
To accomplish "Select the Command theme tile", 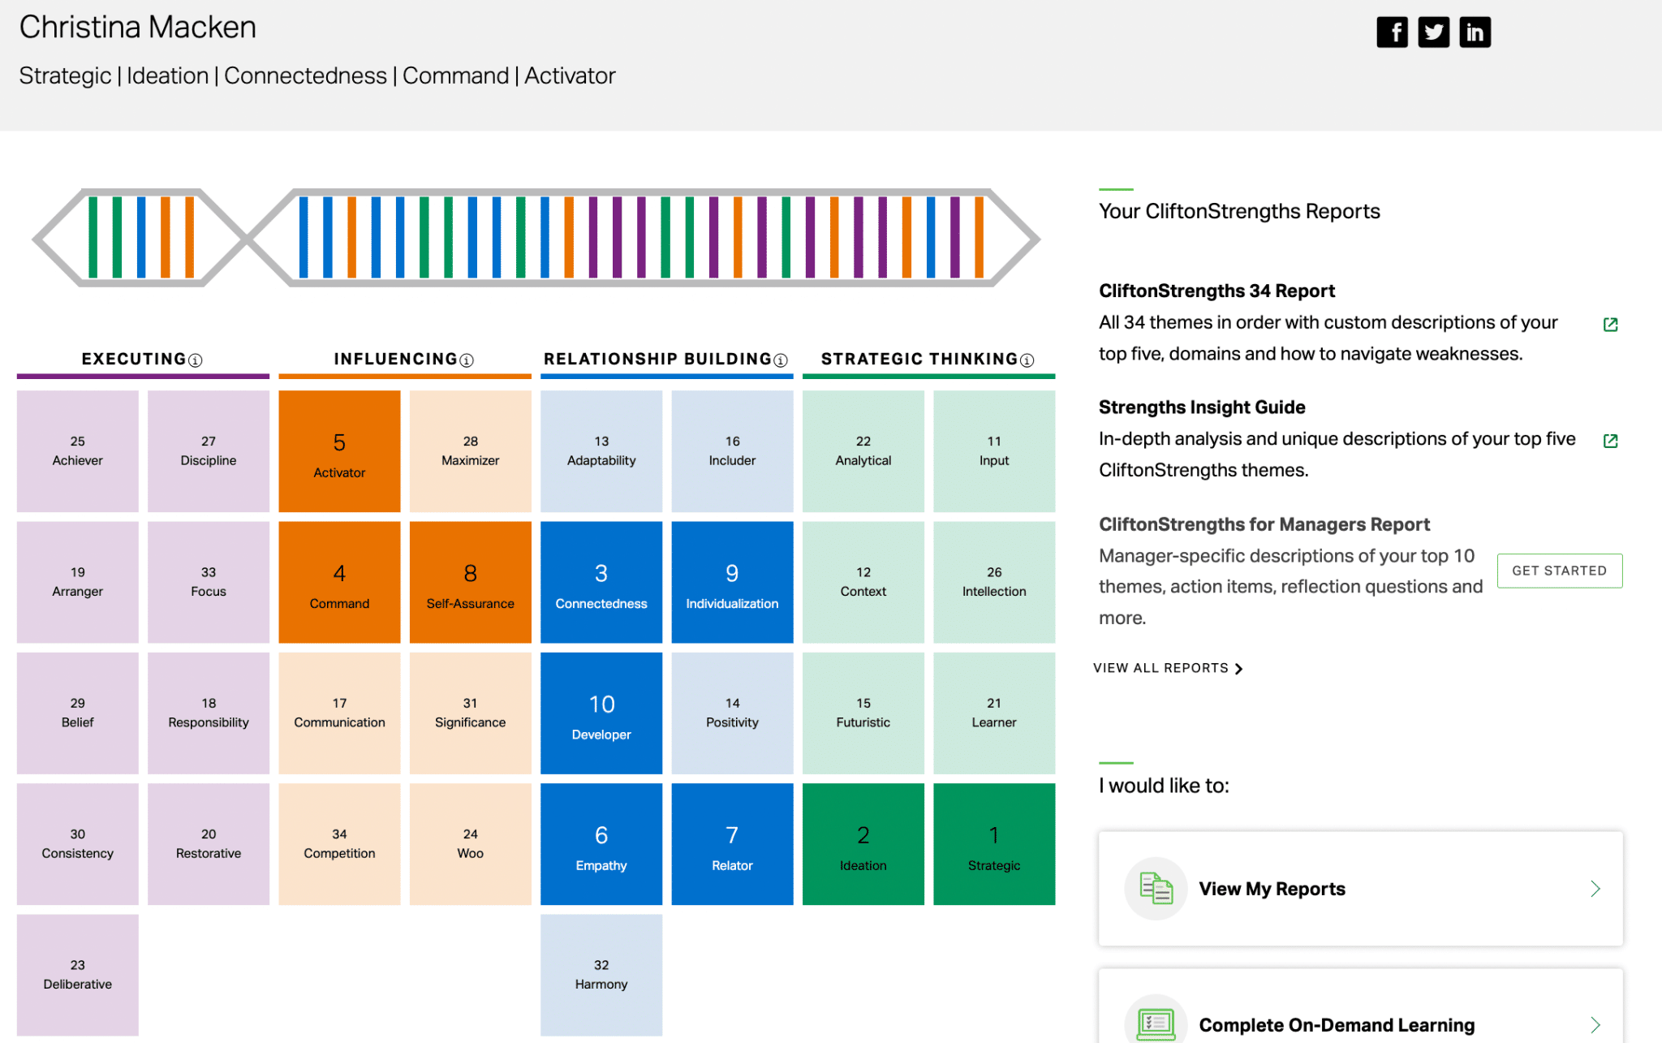I will (339, 582).
